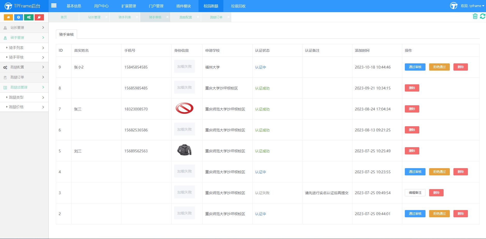Click the blue upload arrow shortcut icon

(x=18, y=17)
